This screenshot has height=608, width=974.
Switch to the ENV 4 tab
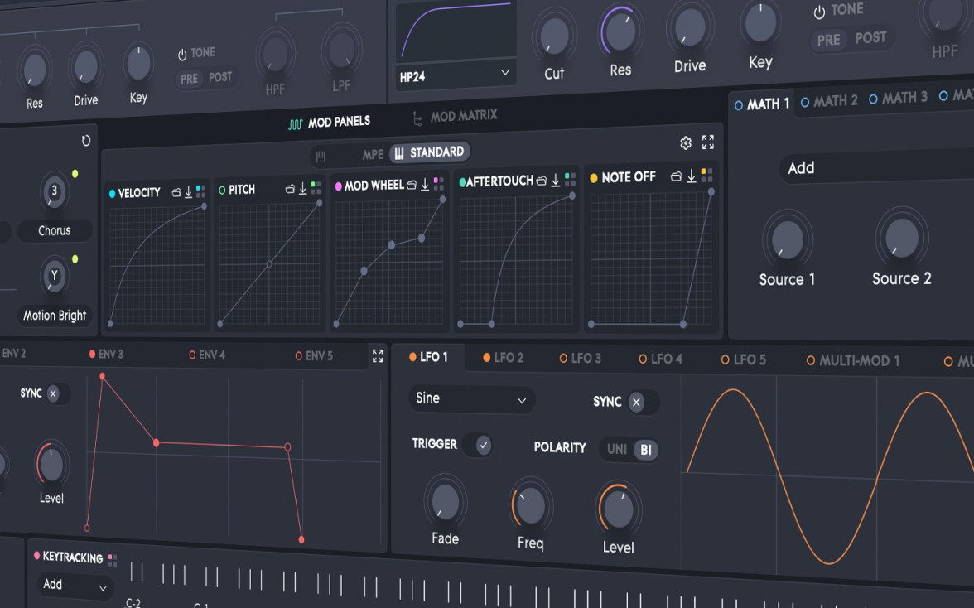[207, 355]
